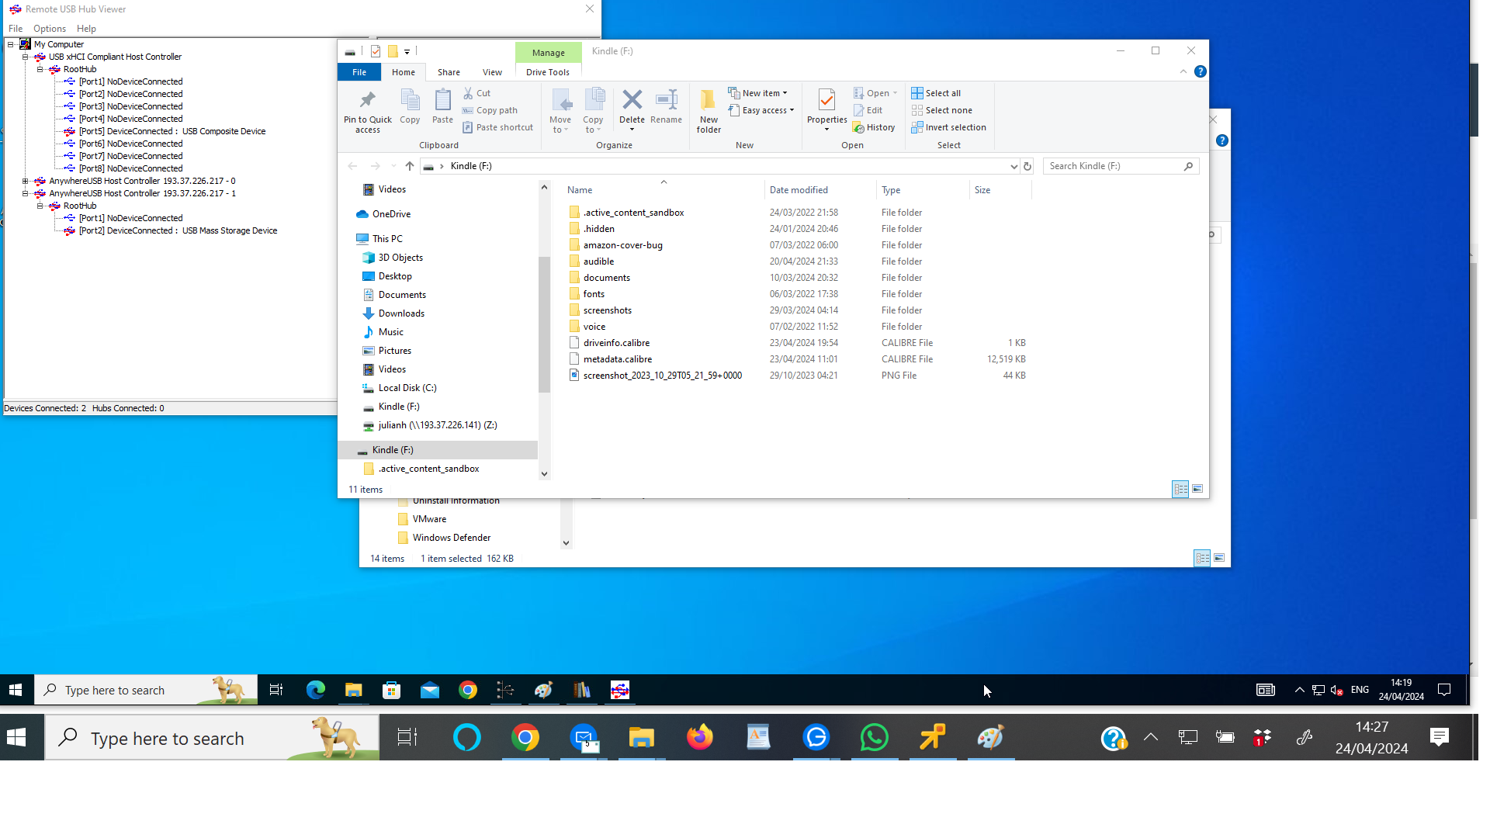The height and width of the screenshot is (838, 1490).
Task: Click Select all in ribbon
Action: [x=936, y=93]
